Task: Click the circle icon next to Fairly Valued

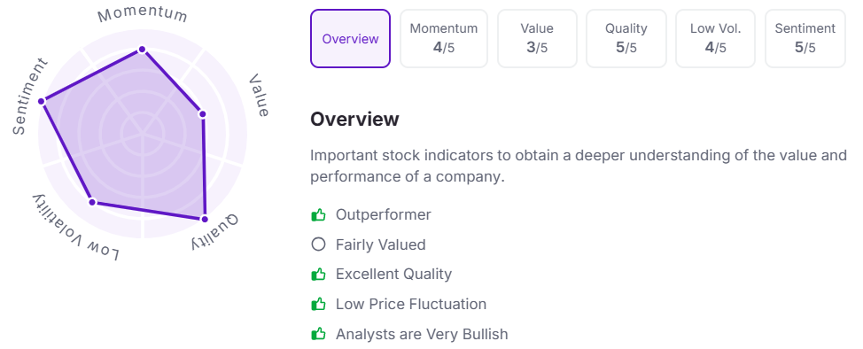Action: pyautogui.click(x=318, y=244)
